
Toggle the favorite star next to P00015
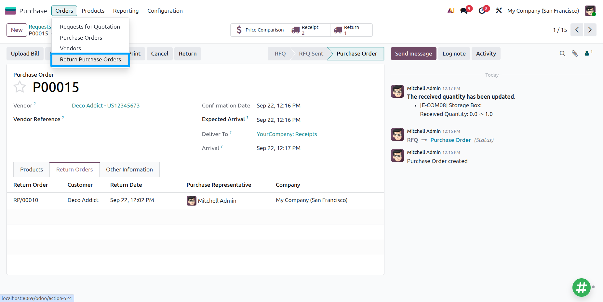click(20, 87)
